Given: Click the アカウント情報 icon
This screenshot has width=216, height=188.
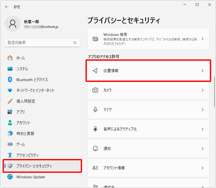Looking at the screenshot, I should coord(95,168).
